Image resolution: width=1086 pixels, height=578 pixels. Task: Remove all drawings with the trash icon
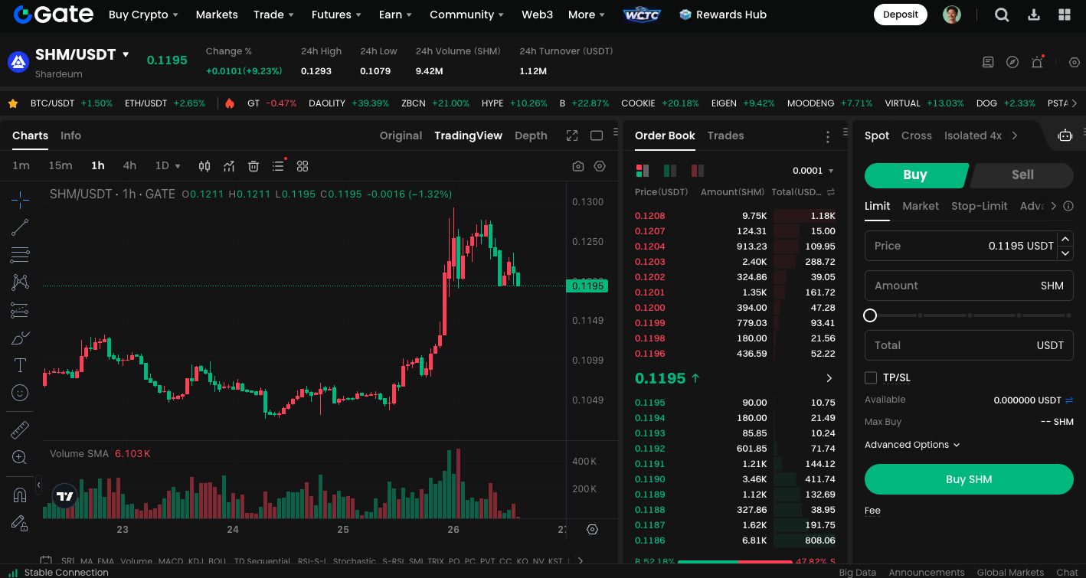coord(254,165)
